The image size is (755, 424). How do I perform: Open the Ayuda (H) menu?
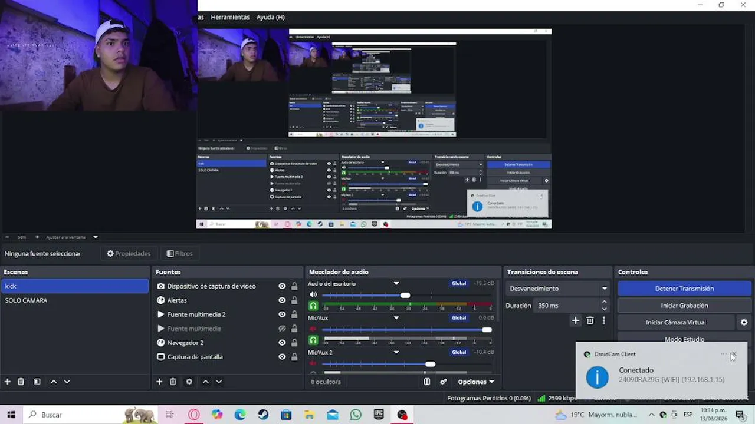tap(270, 17)
